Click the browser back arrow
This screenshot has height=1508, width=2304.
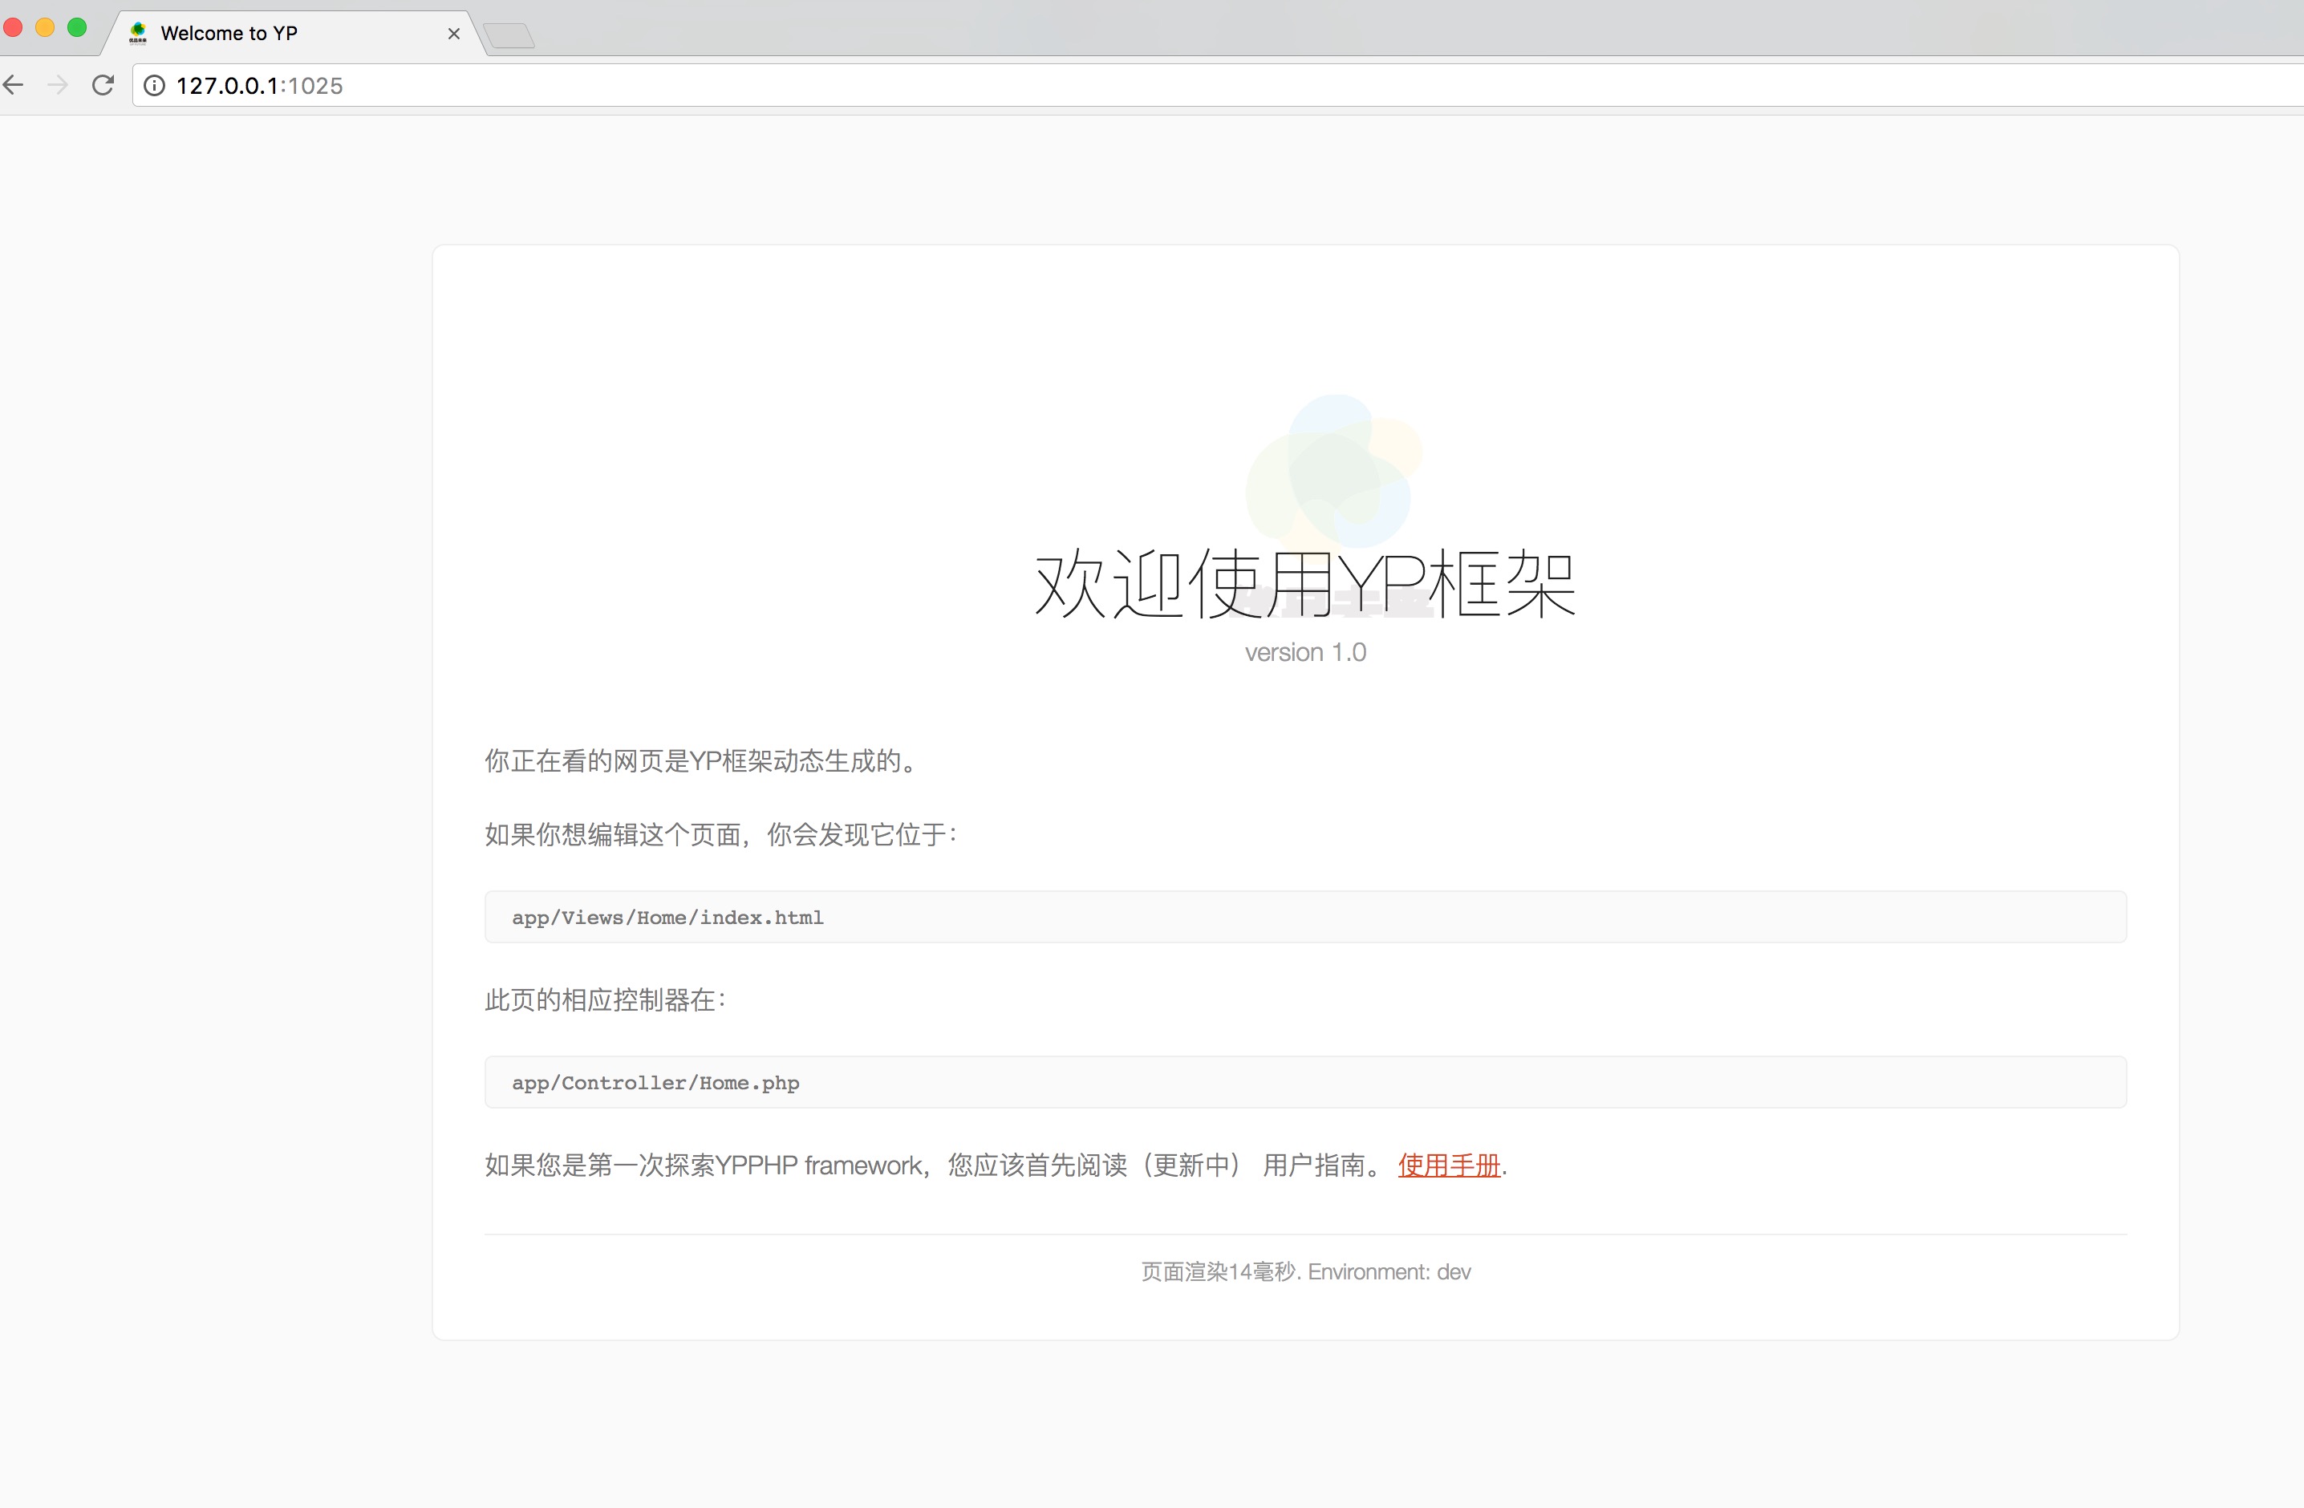coord(14,85)
